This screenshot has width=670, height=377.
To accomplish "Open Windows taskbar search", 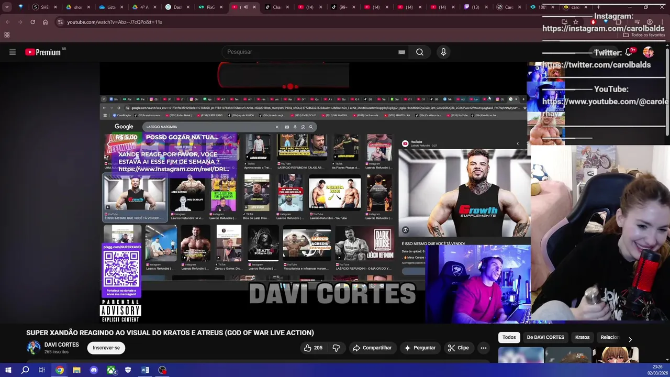I will tap(25, 370).
